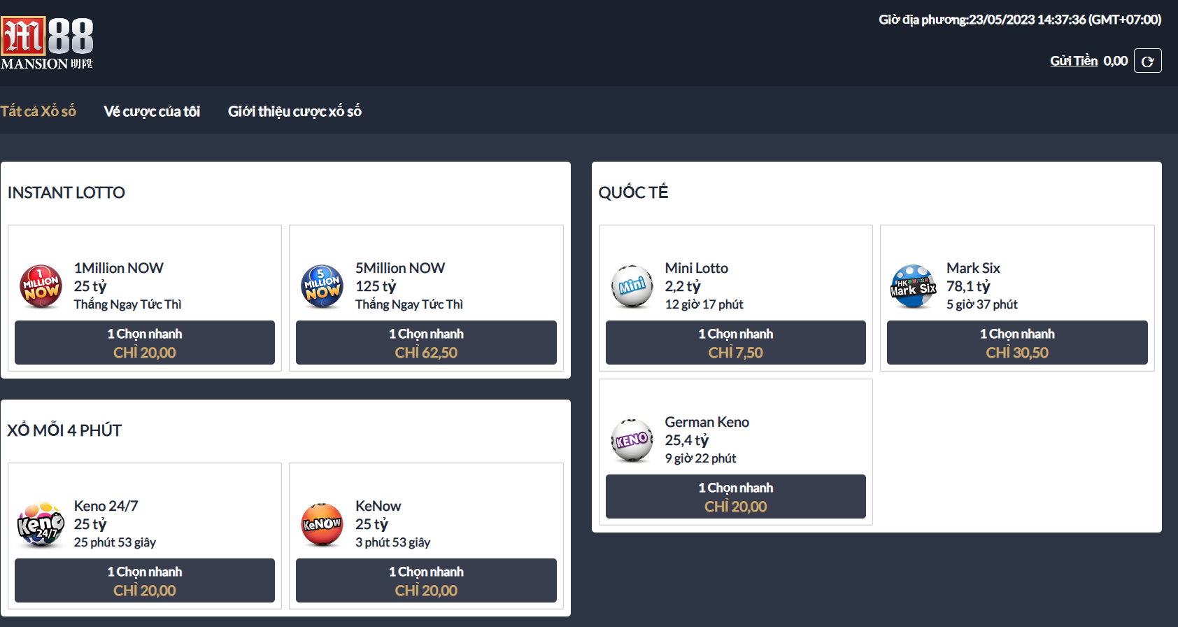The image size is (1178, 627).
Task: Open the 5Million NOW blue ball icon
Action: pyautogui.click(x=322, y=286)
